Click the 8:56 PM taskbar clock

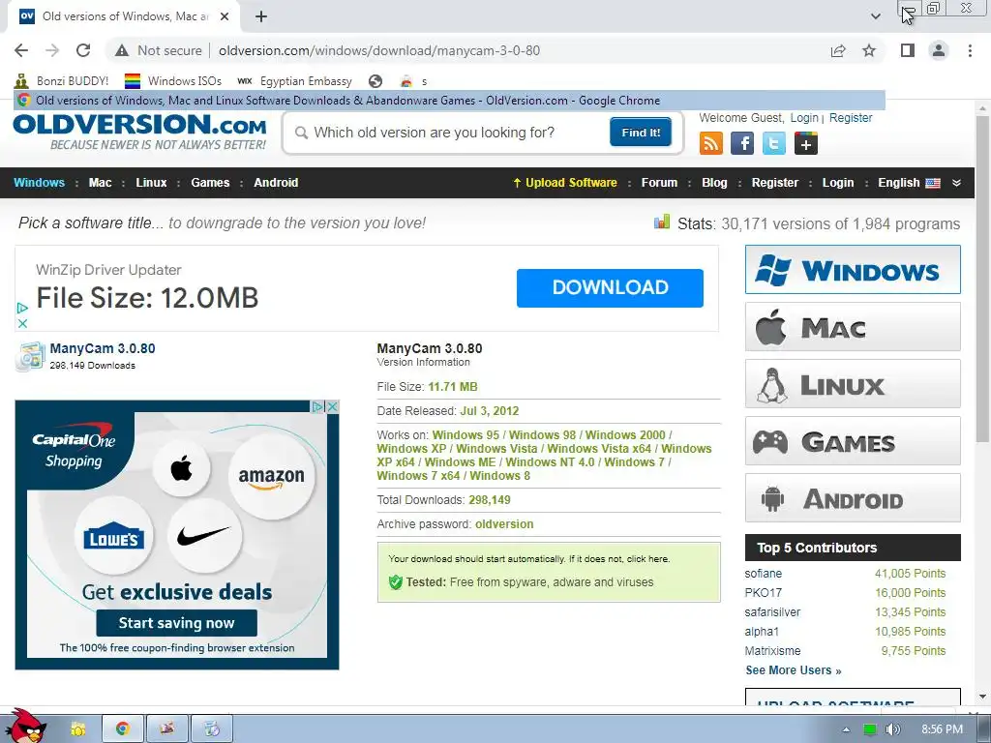[942, 729]
